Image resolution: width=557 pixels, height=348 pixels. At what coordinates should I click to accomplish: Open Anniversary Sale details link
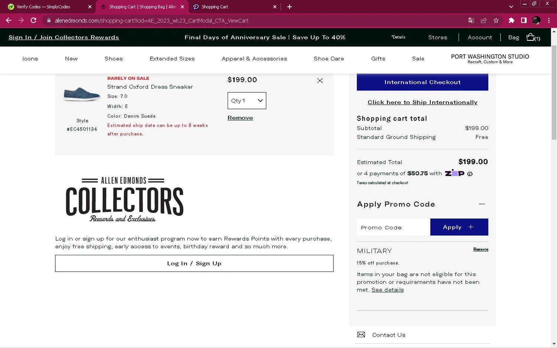(x=398, y=37)
